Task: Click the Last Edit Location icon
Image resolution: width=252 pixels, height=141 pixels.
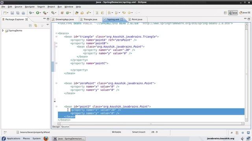Action: pos(124,13)
